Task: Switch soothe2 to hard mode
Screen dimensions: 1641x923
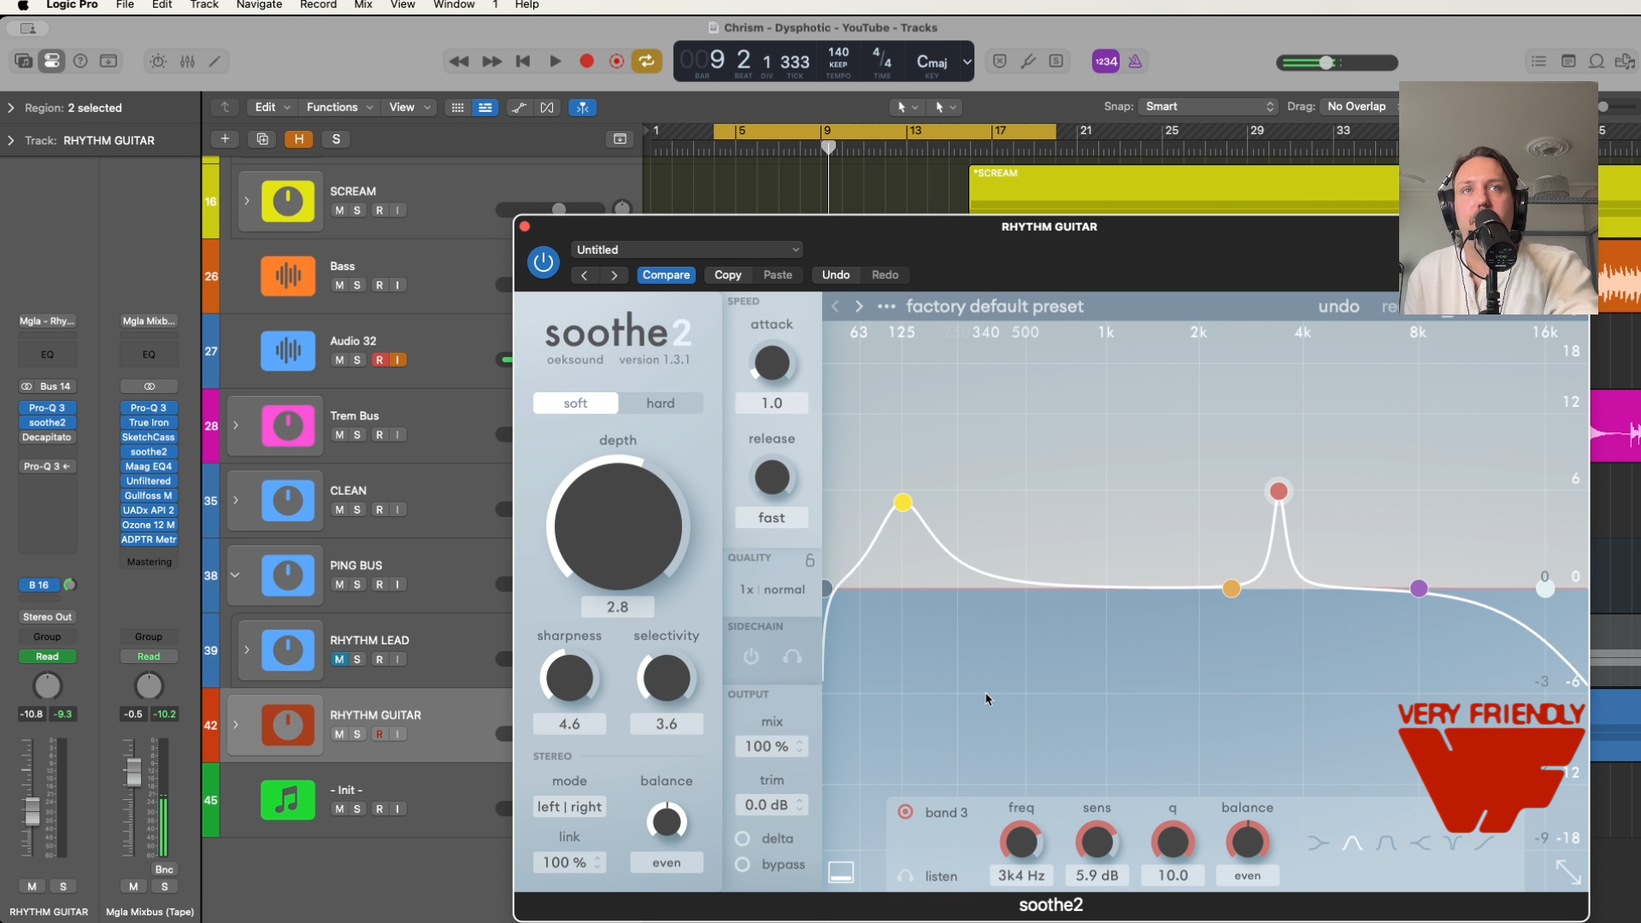Action: point(660,403)
